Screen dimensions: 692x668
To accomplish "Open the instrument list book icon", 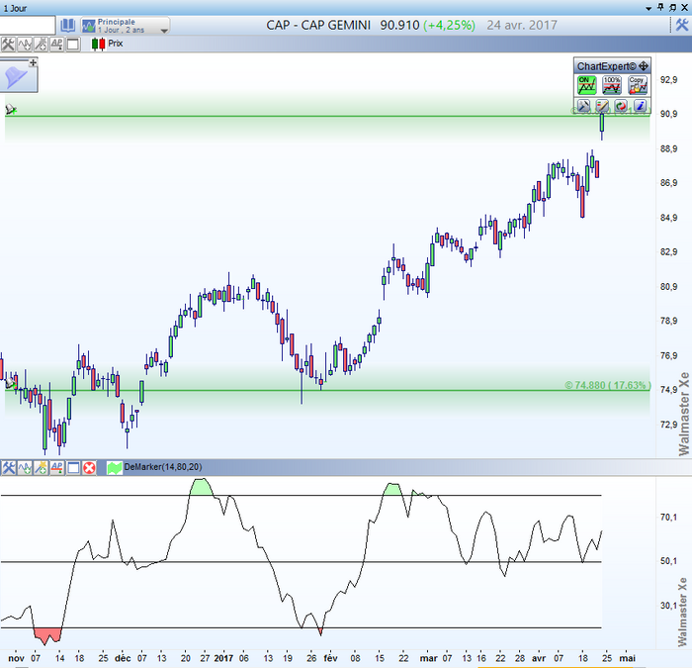I will click(67, 25).
